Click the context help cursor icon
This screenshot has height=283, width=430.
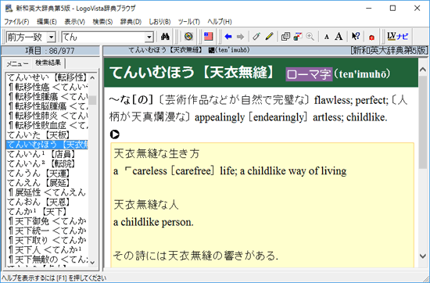pos(356,37)
